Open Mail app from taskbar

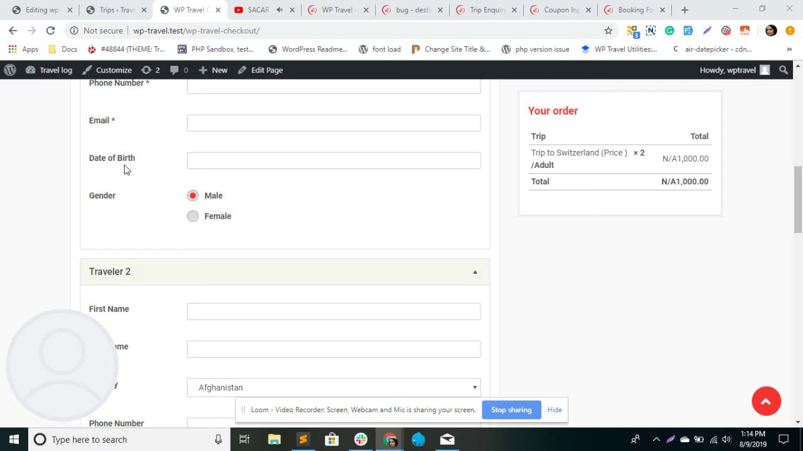click(447, 440)
